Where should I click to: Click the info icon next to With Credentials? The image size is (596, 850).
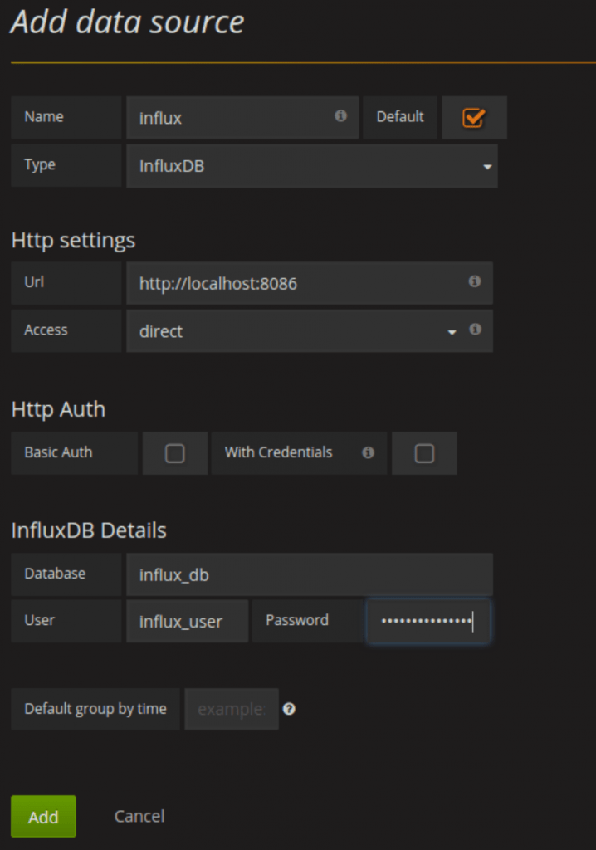(369, 452)
